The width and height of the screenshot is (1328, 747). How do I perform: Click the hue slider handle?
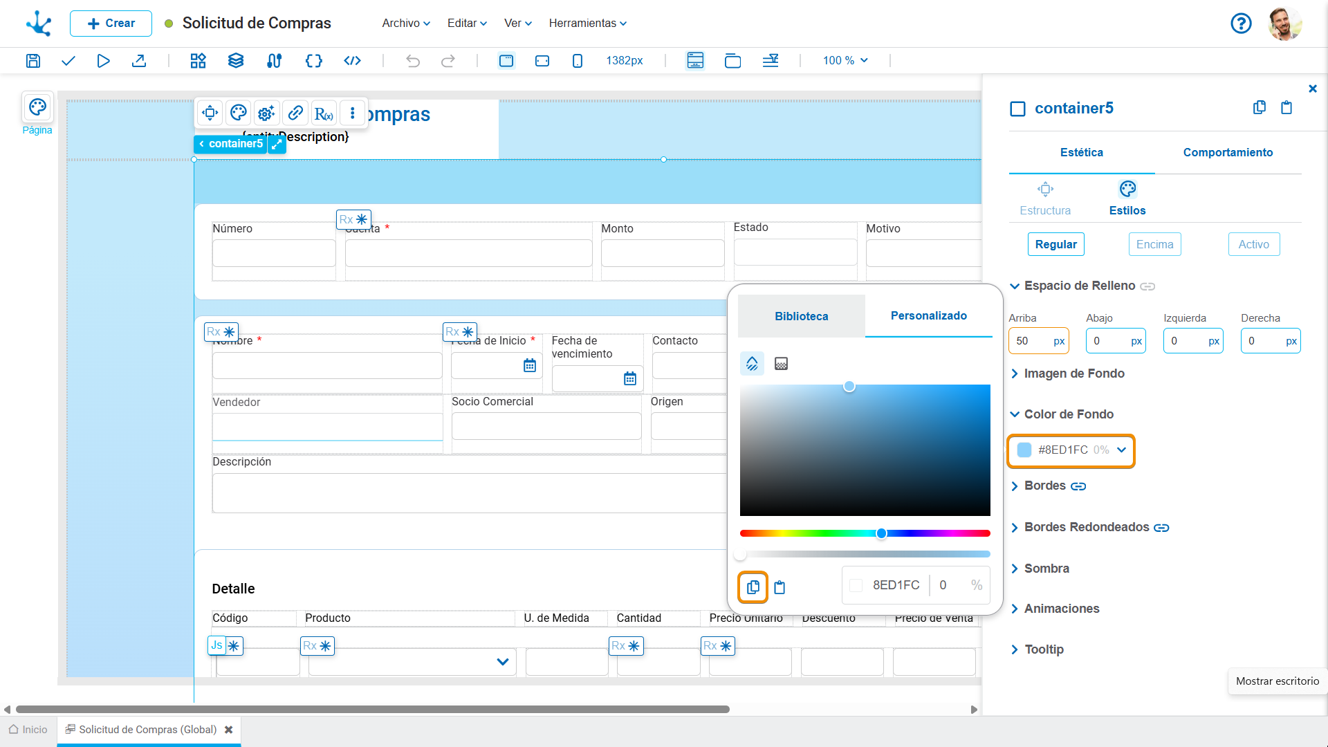881,533
